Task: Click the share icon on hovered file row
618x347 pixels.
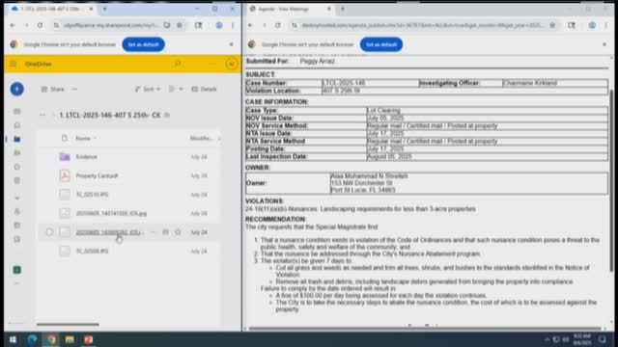Action: (165, 232)
